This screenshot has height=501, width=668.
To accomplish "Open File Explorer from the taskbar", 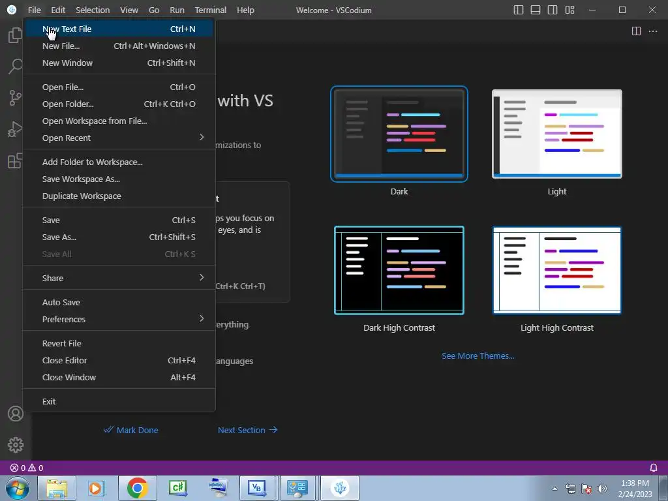I will (57, 488).
